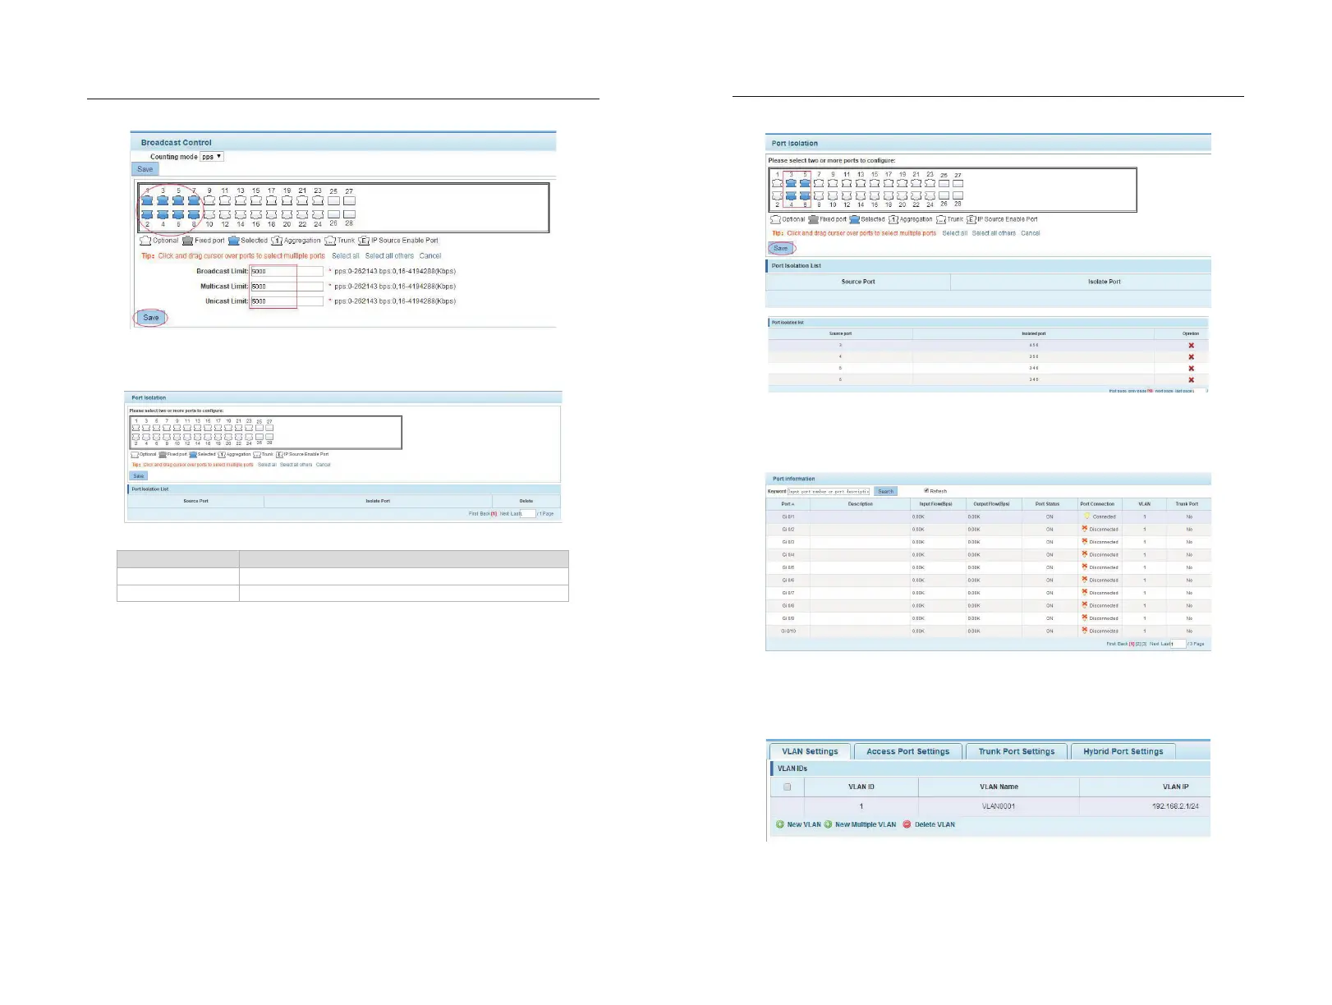Click Select all in large Port Isolation panel

tap(954, 233)
